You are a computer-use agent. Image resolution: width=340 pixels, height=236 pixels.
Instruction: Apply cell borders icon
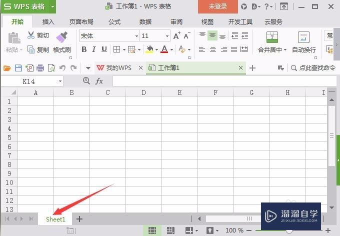116,49
